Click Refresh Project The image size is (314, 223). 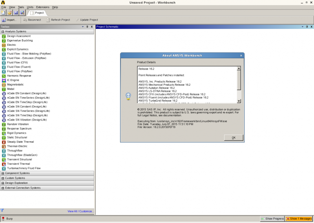[58, 20]
